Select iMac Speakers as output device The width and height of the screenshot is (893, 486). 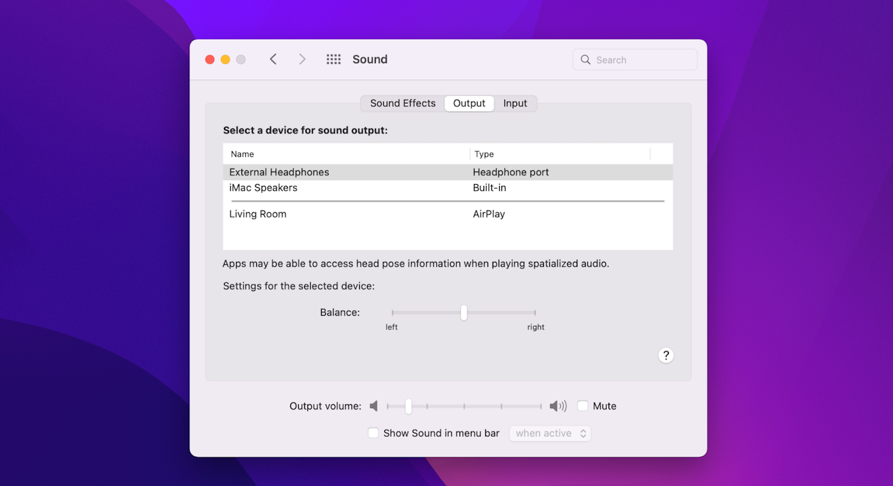pyautogui.click(x=263, y=187)
